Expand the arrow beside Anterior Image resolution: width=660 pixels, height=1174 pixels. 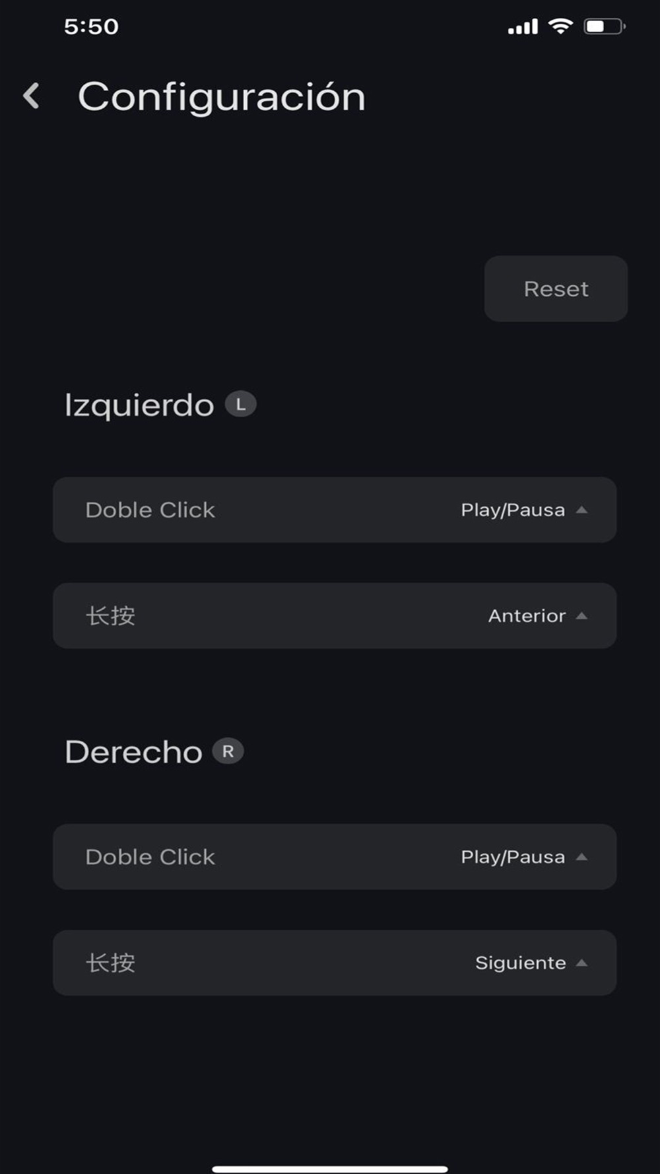581,615
